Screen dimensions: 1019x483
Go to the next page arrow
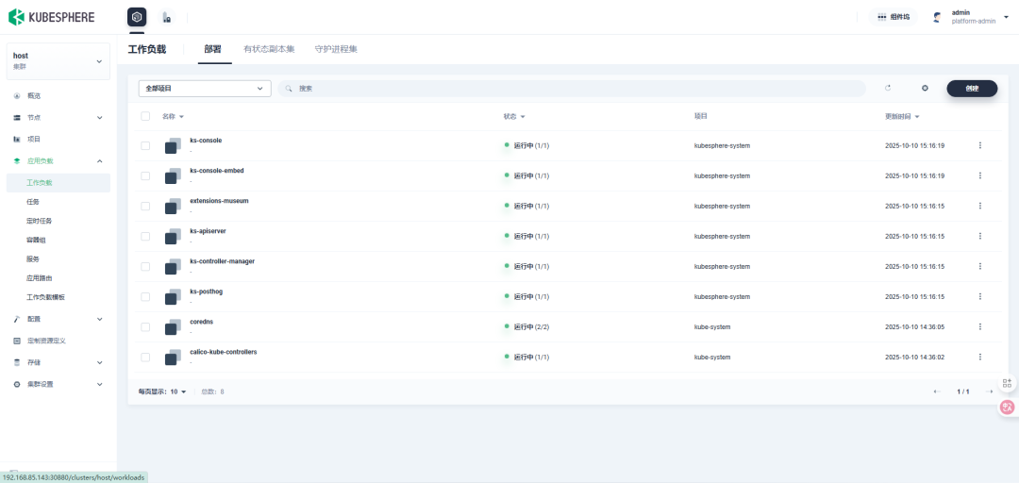989,391
